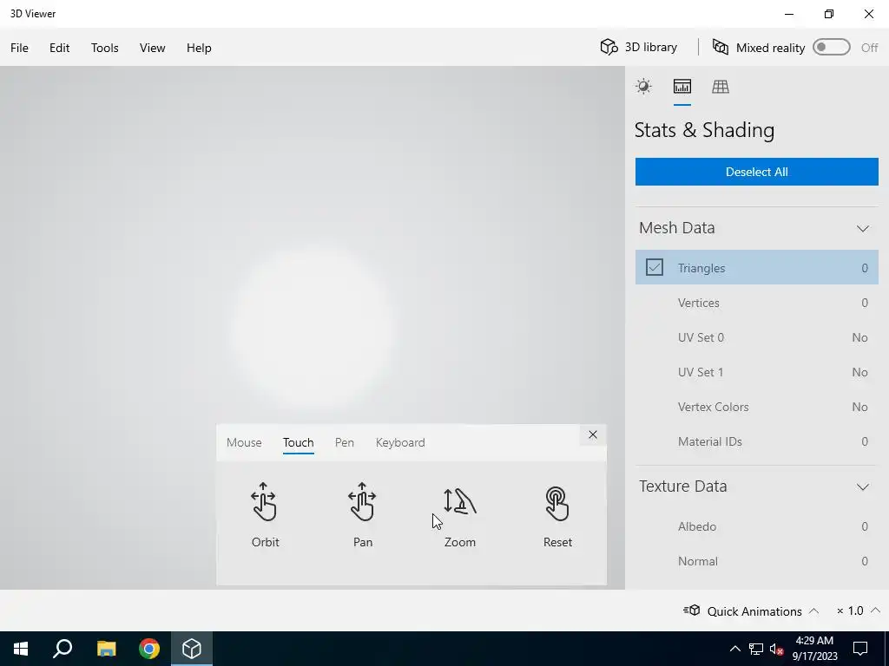Screen dimensions: 889x666
Task: Select the UV Set 0 row
Action: (x=757, y=337)
